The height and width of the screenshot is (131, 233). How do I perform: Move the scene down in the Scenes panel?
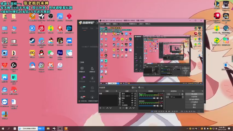pyautogui.click(x=111, y=108)
